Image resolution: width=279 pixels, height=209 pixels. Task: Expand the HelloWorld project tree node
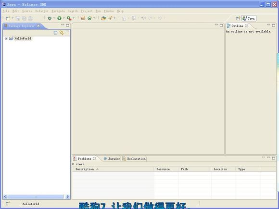(6, 38)
